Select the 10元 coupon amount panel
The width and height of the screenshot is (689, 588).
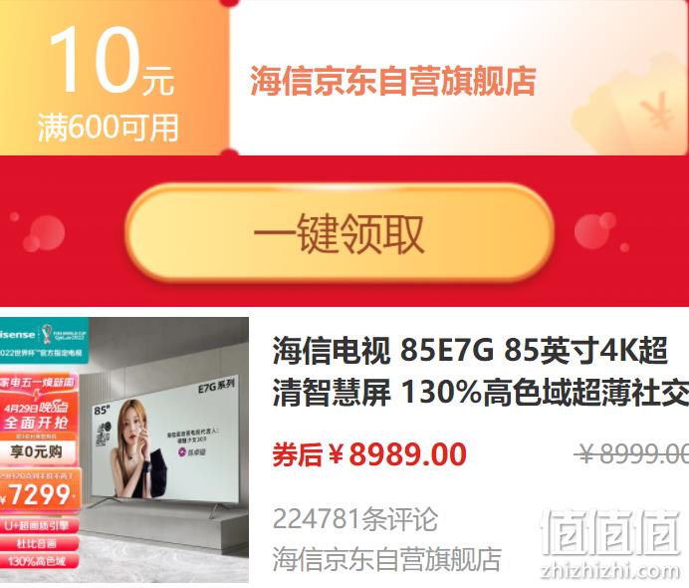115,78
